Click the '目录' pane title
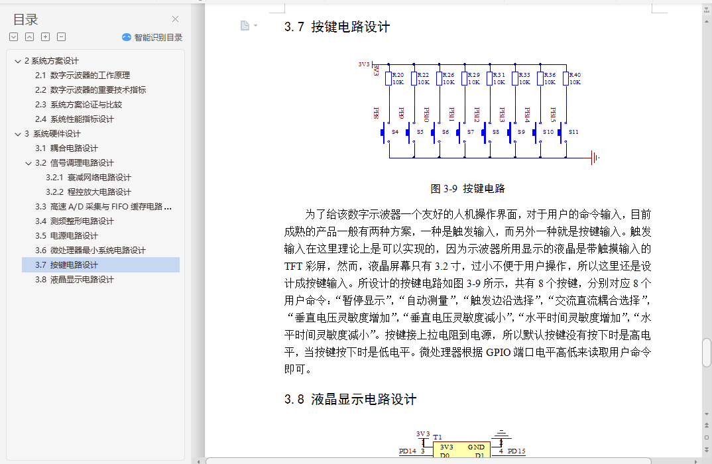The width and height of the screenshot is (712, 464). pyautogui.click(x=25, y=19)
